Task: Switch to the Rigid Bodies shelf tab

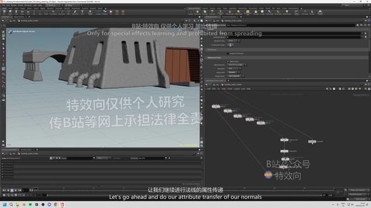Action: coord(233,8)
